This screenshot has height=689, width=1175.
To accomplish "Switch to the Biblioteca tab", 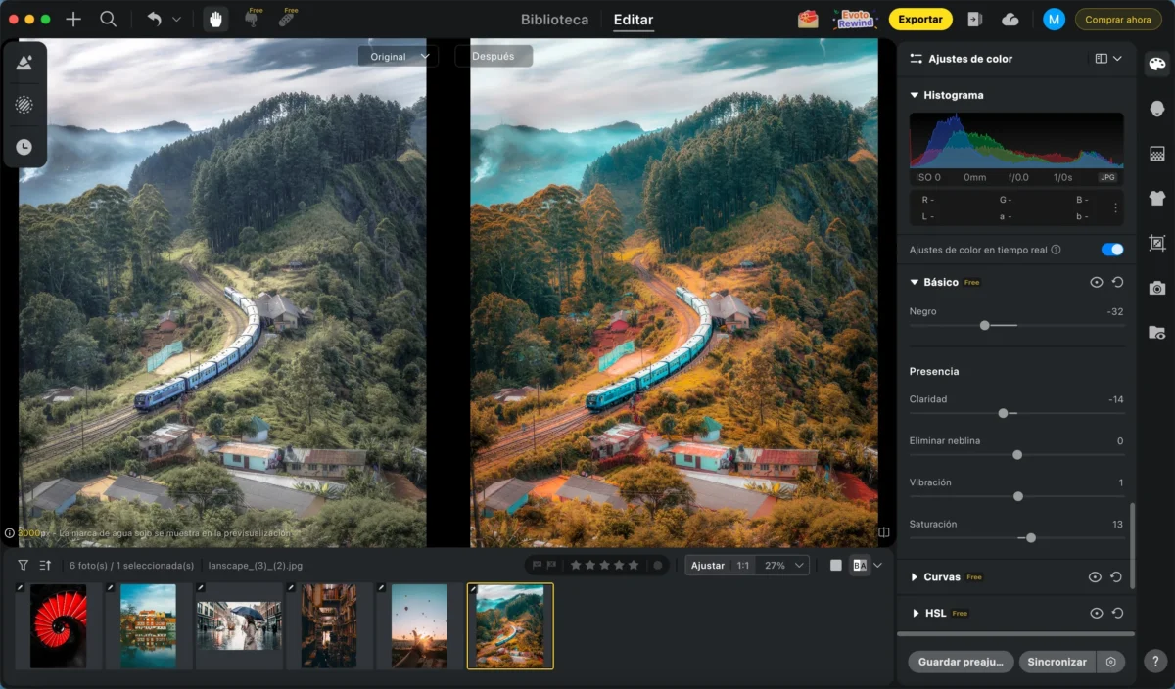I will click(554, 20).
